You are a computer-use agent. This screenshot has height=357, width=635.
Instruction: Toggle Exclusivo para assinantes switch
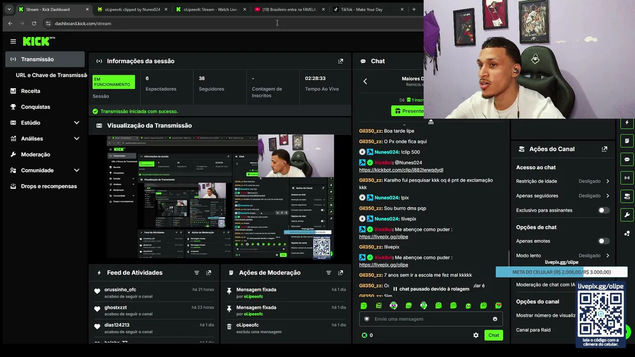tap(603, 210)
